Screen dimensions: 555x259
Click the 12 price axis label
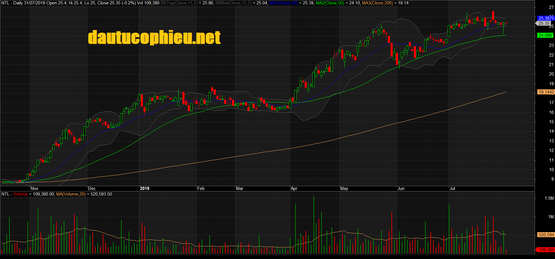pos(551,150)
